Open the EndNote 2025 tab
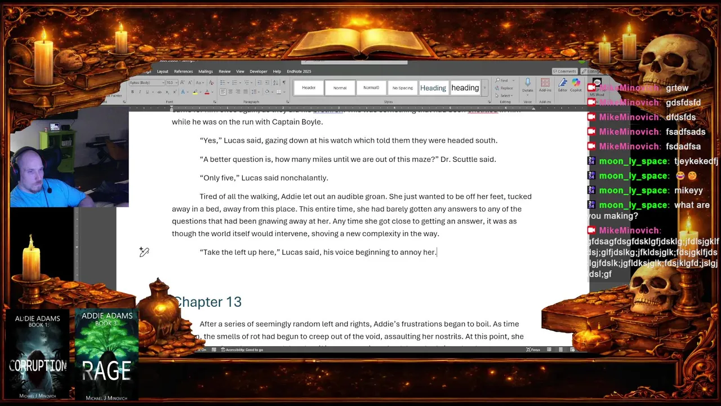 pos(299,72)
